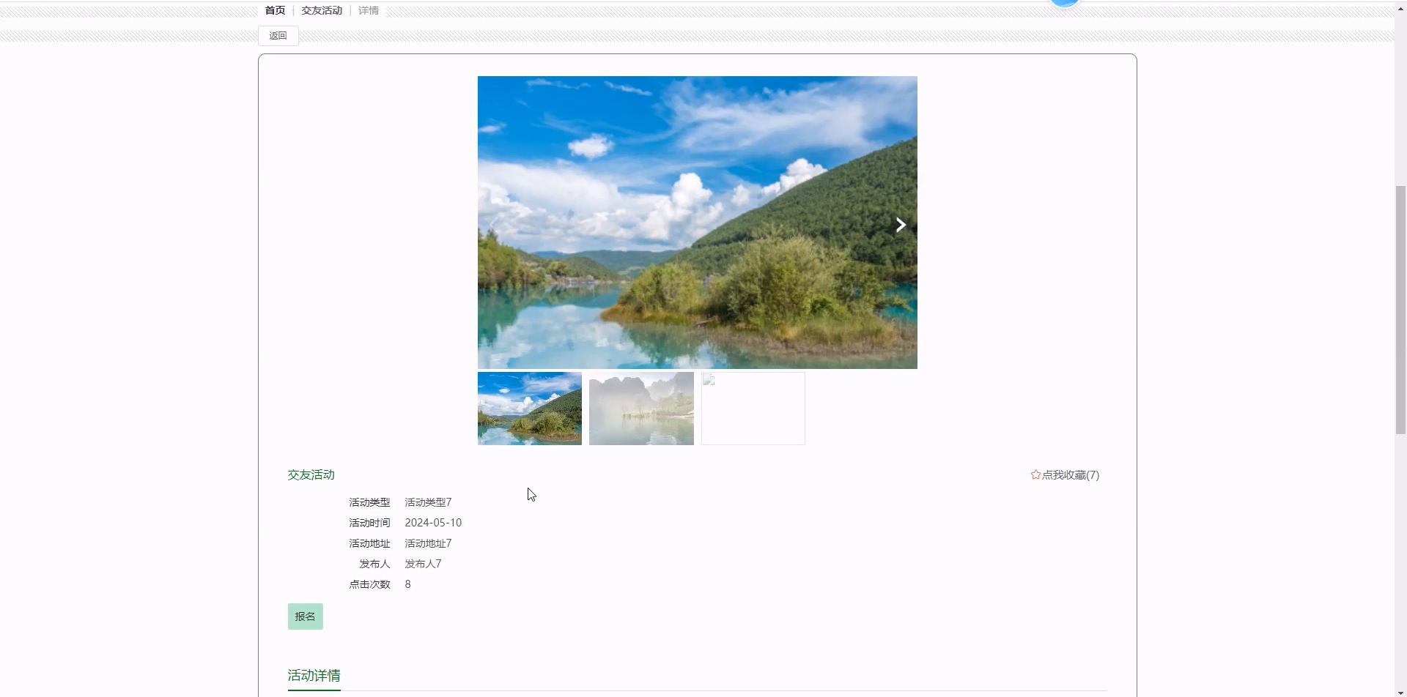Open 交友活动 breadcrumb link

tap(322, 10)
